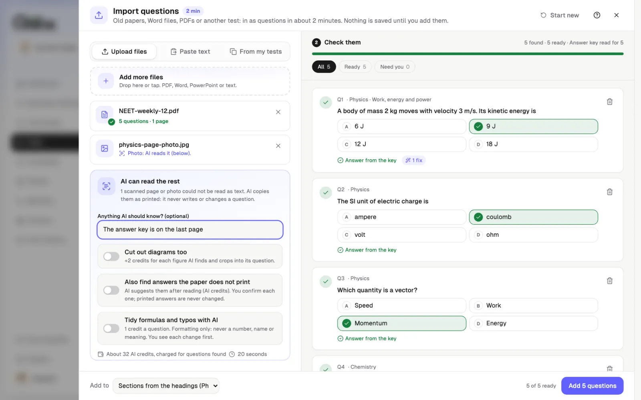Toggle Tidy formulas and typos with AI
Image resolution: width=641 pixels, height=400 pixels.
tap(111, 328)
